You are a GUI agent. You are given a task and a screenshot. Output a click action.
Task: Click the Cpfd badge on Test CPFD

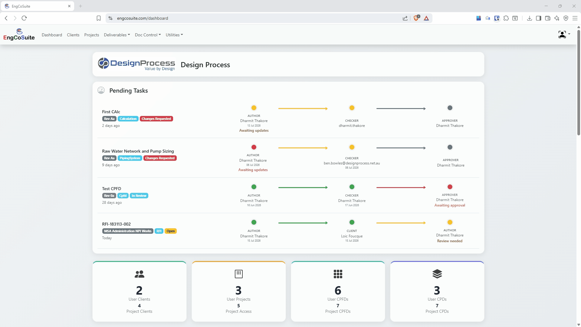(123, 196)
